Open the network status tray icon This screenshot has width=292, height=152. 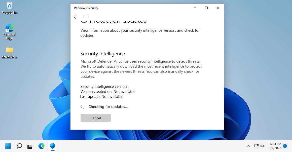[257, 146]
